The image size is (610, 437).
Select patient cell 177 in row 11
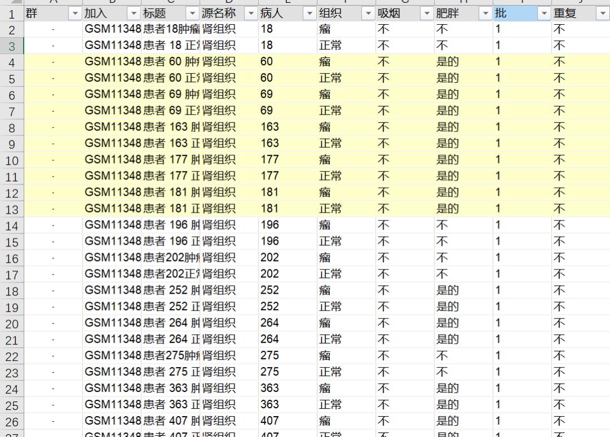(x=288, y=176)
